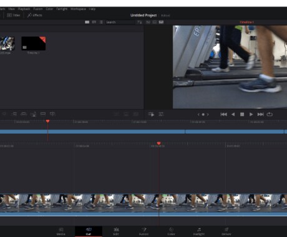Open the Help menu

click(92, 9)
